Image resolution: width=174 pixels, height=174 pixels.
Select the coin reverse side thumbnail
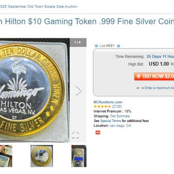click(x=42, y=156)
